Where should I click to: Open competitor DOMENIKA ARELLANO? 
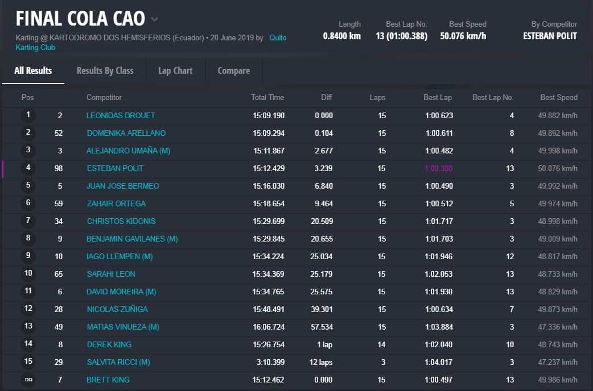click(126, 133)
